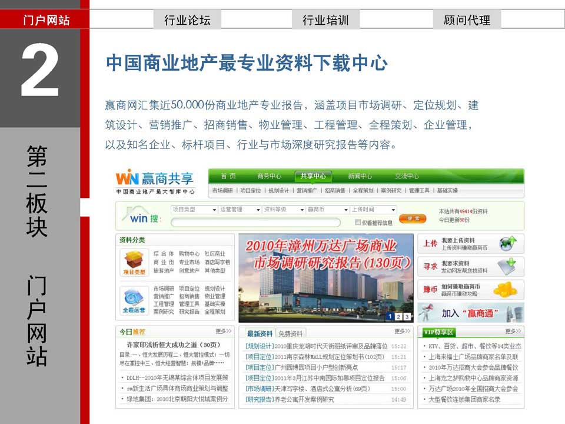Open 市场调研 in the sub-navigation bar

tap(222, 190)
